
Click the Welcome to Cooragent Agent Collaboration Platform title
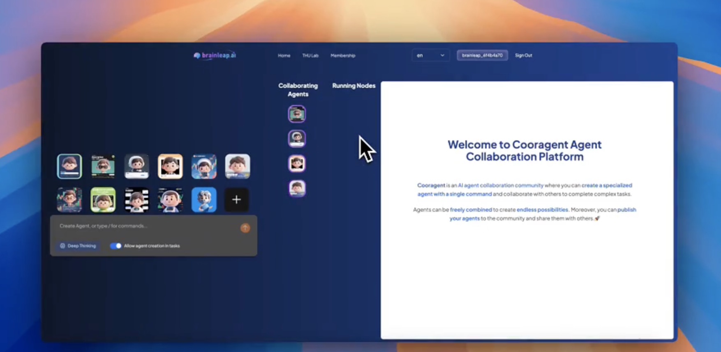(x=525, y=151)
